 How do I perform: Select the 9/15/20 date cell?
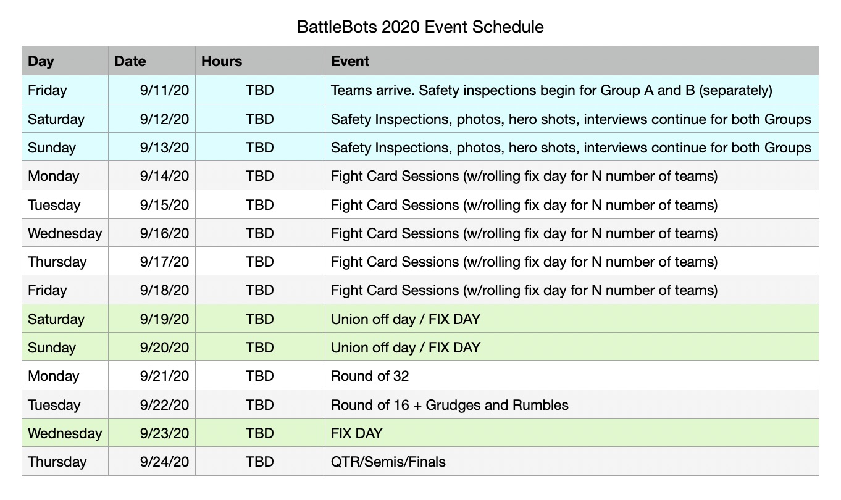152,204
